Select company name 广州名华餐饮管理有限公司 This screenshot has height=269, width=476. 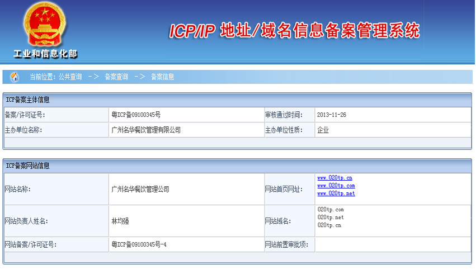tap(146, 130)
